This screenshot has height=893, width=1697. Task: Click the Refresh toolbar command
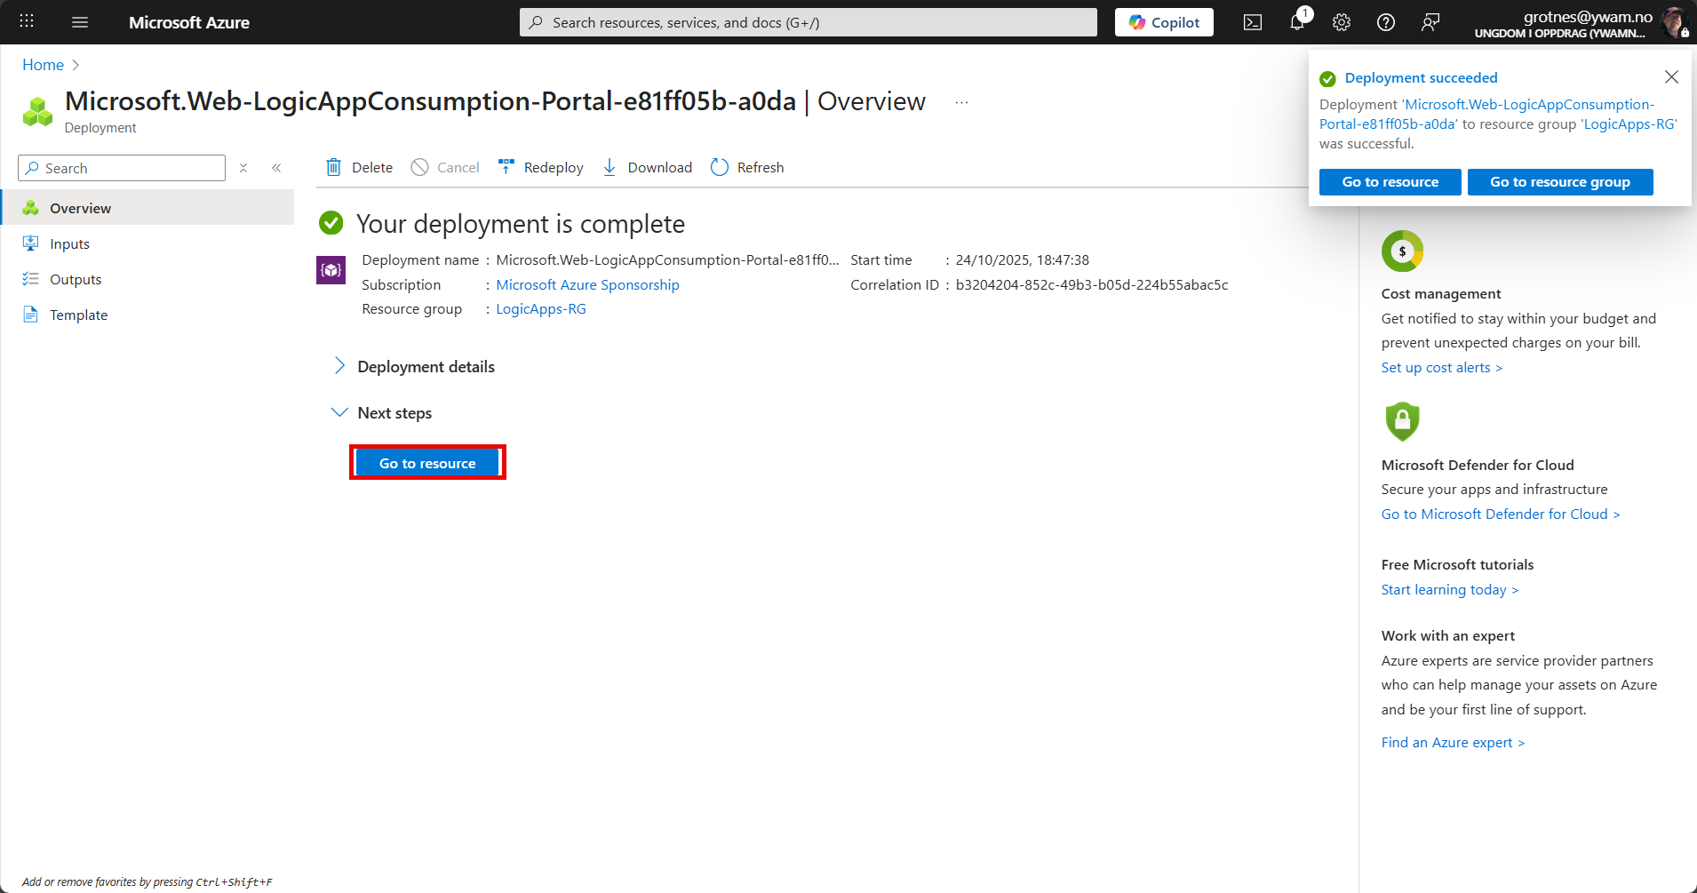(x=747, y=167)
